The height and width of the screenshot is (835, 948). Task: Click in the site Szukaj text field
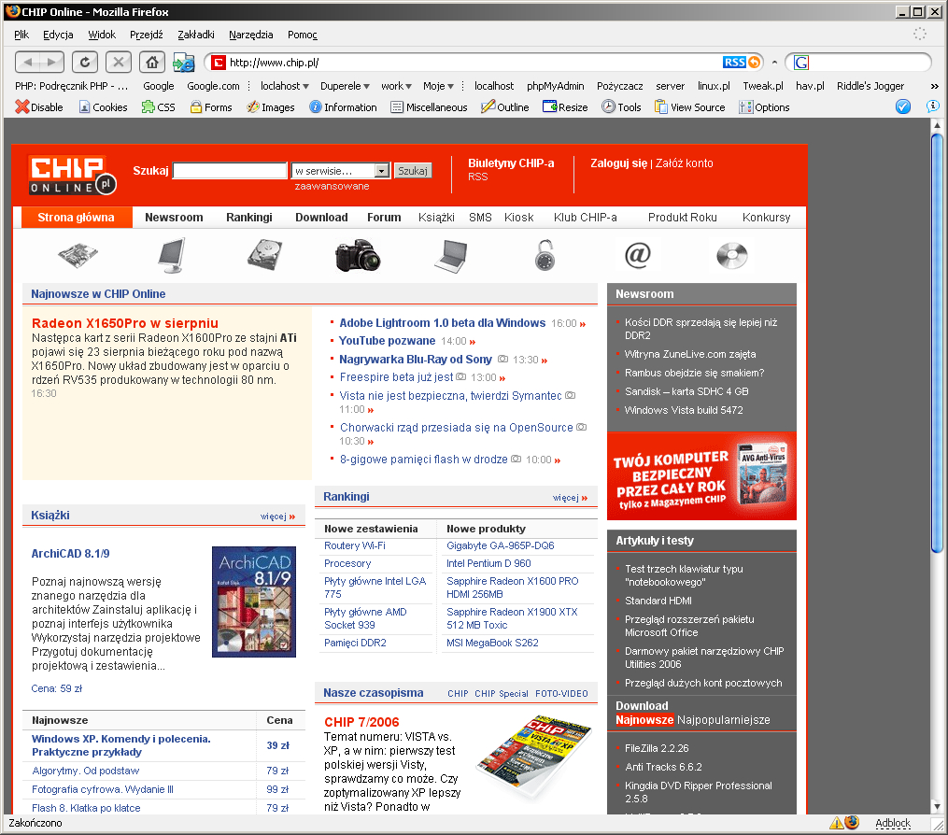coord(230,171)
